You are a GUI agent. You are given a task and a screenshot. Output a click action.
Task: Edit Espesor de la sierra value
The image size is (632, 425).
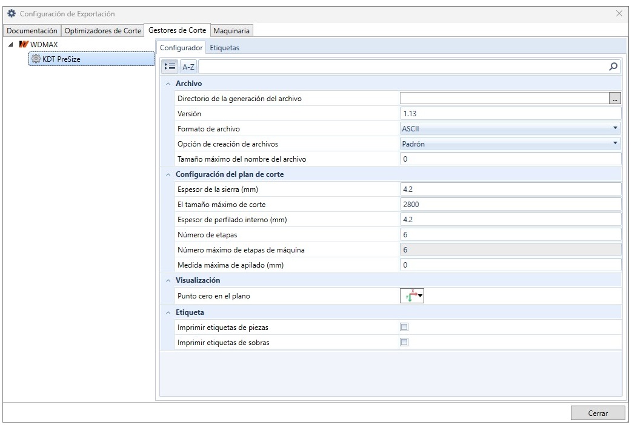point(510,189)
